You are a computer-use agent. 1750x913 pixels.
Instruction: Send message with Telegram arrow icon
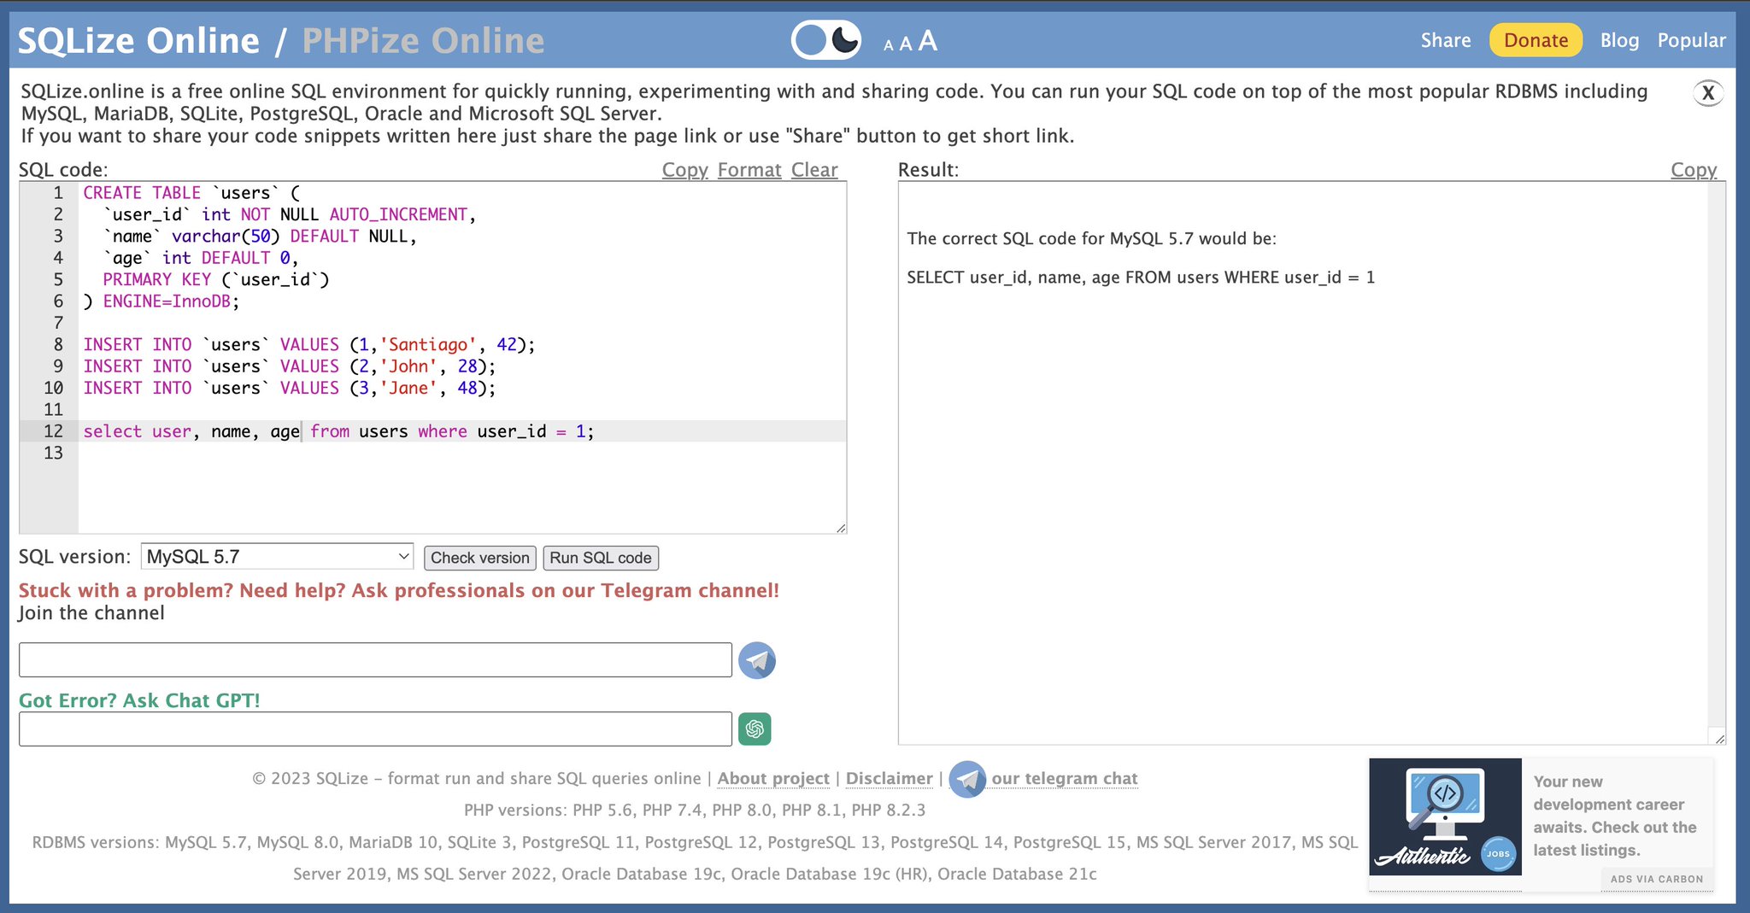tap(756, 660)
